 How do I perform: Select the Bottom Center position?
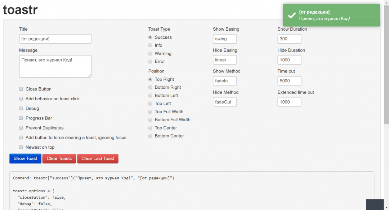(x=151, y=136)
